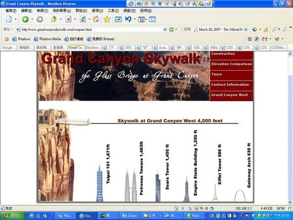This screenshot has width=293, height=220.
Task: Open the dropdown next to the Back button
Action: (x=32, y=19)
